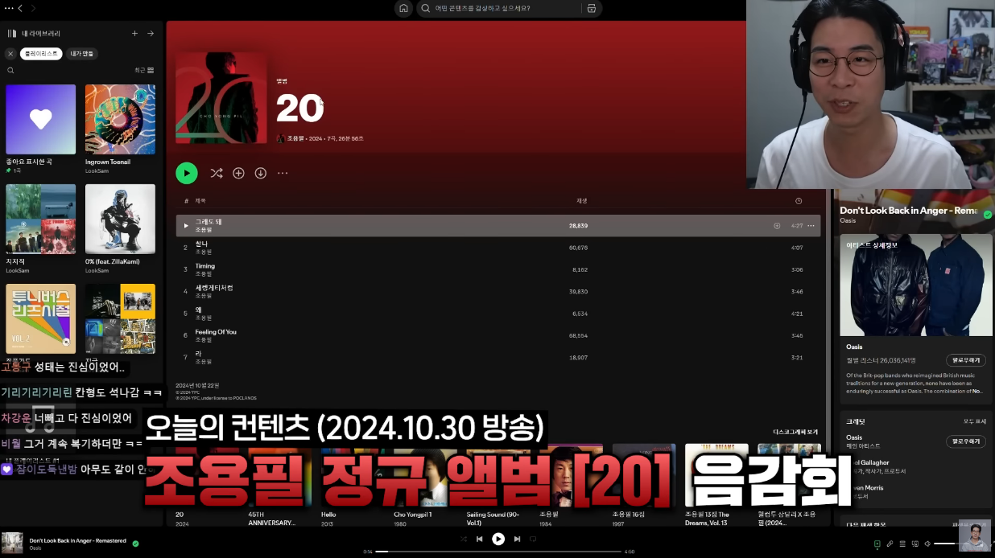The height and width of the screenshot is (558, 995).
Task: Toggle the green saved checkmark in the bottom player bar
Action: coord(135,544)
